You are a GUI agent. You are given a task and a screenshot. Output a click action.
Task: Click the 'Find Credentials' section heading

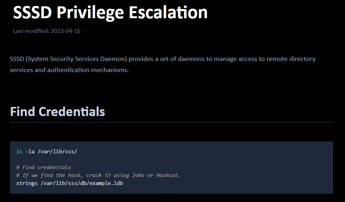click(x=57, y=112)
